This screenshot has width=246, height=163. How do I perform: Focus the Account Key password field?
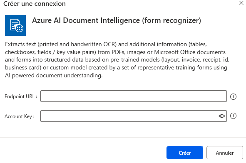pyautogui.click(x=134, y=116)
